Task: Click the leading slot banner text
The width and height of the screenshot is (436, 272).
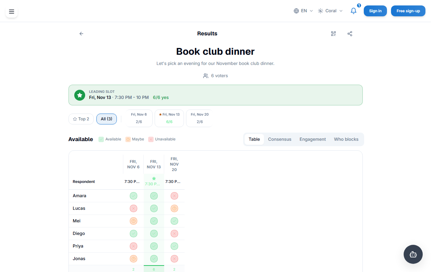Action: click(x=129, y=95)
